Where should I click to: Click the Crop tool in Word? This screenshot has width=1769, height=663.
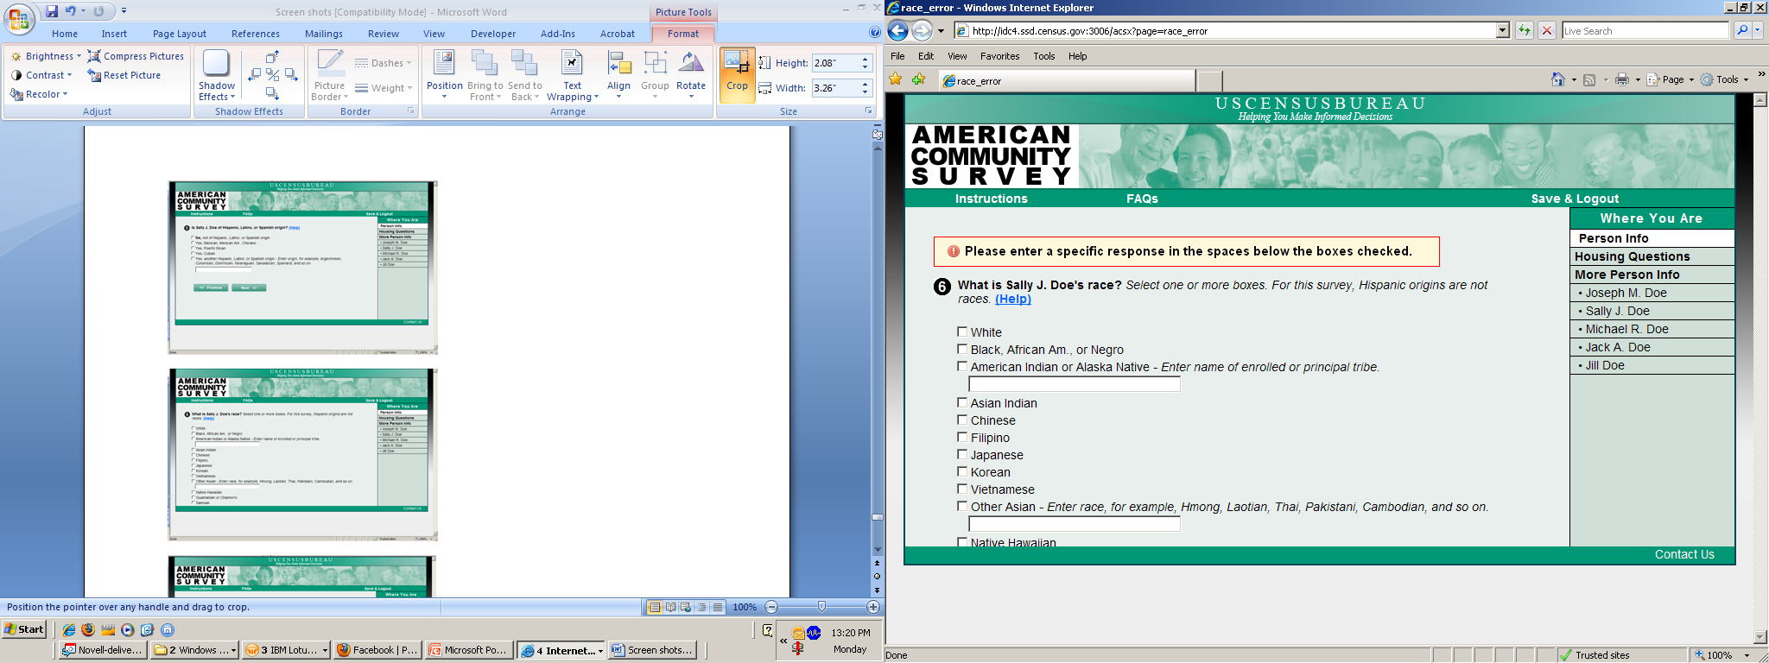737,73
